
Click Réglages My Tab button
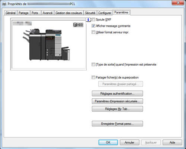[x=117, y=109]
